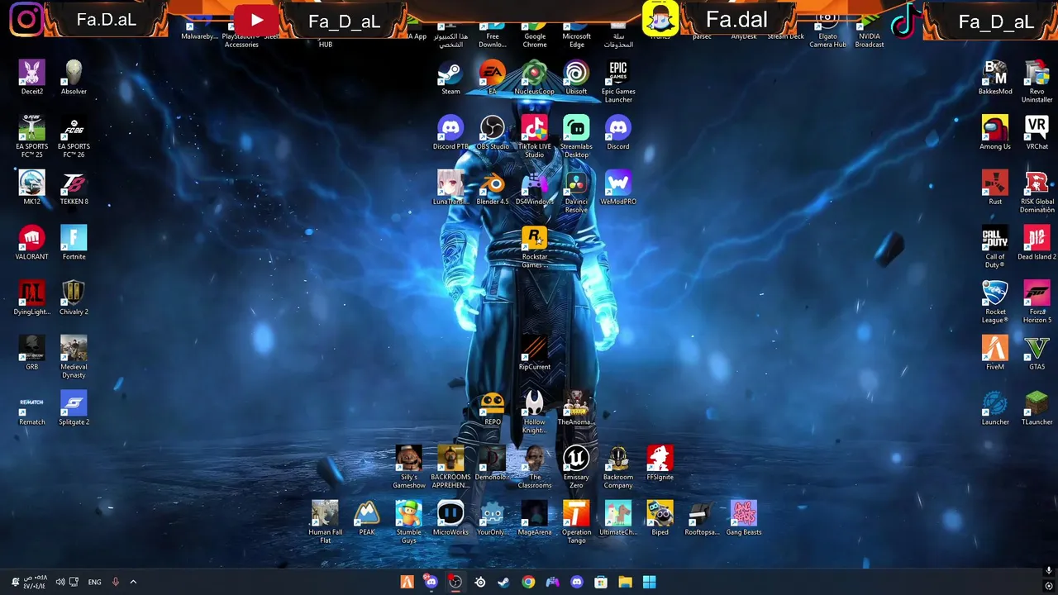1058x595 pixels.
Task: Select TheAnoma... game shortcut
Action: (x=576, y=409)
